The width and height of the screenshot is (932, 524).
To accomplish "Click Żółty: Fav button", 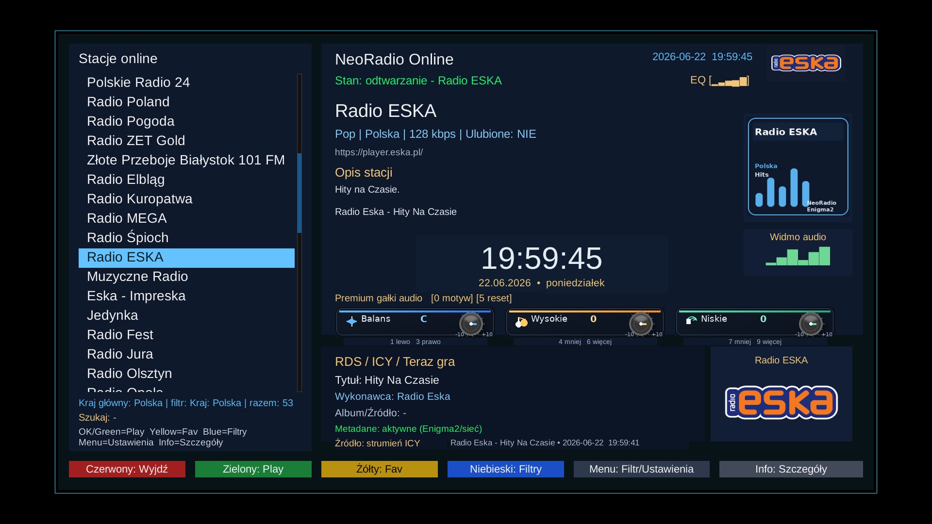I will (380, 469).
